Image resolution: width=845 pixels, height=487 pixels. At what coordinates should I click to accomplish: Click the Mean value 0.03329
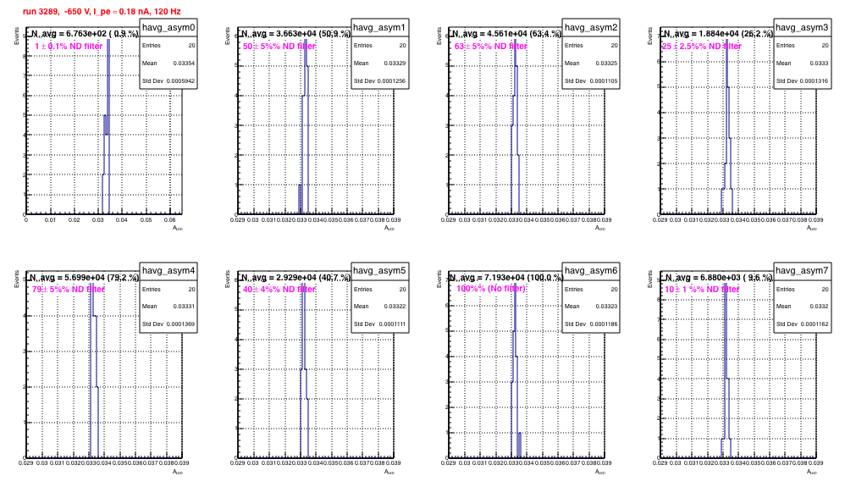395,64
